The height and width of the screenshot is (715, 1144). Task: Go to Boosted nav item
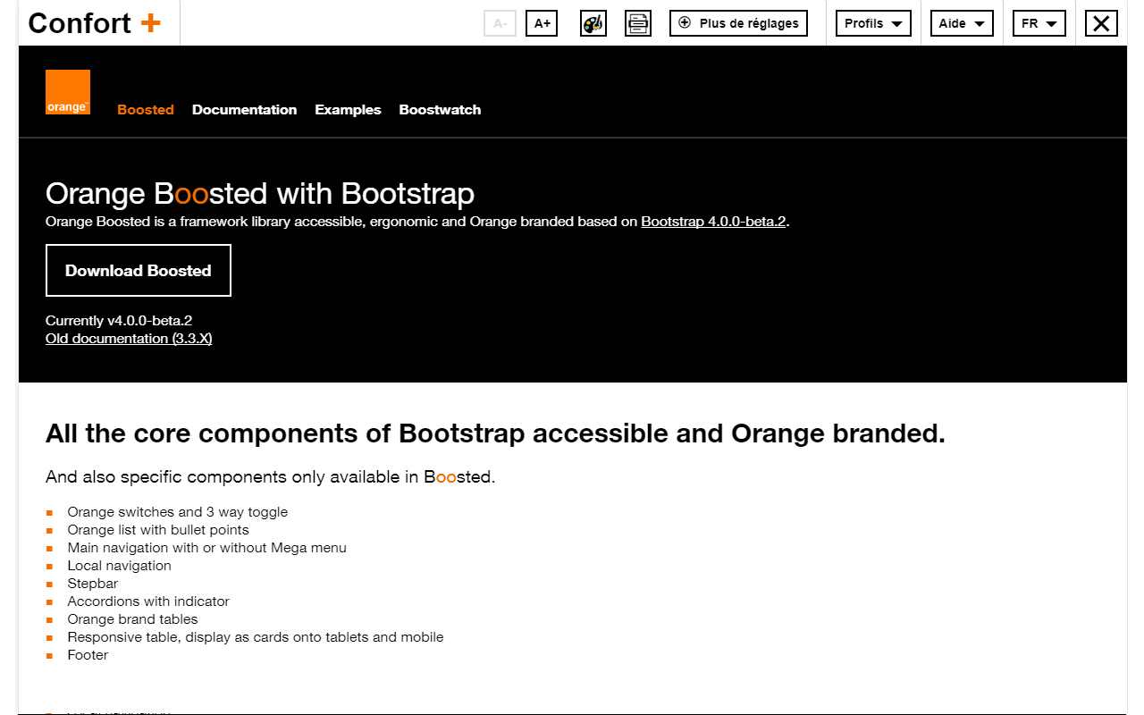[146, 110]
